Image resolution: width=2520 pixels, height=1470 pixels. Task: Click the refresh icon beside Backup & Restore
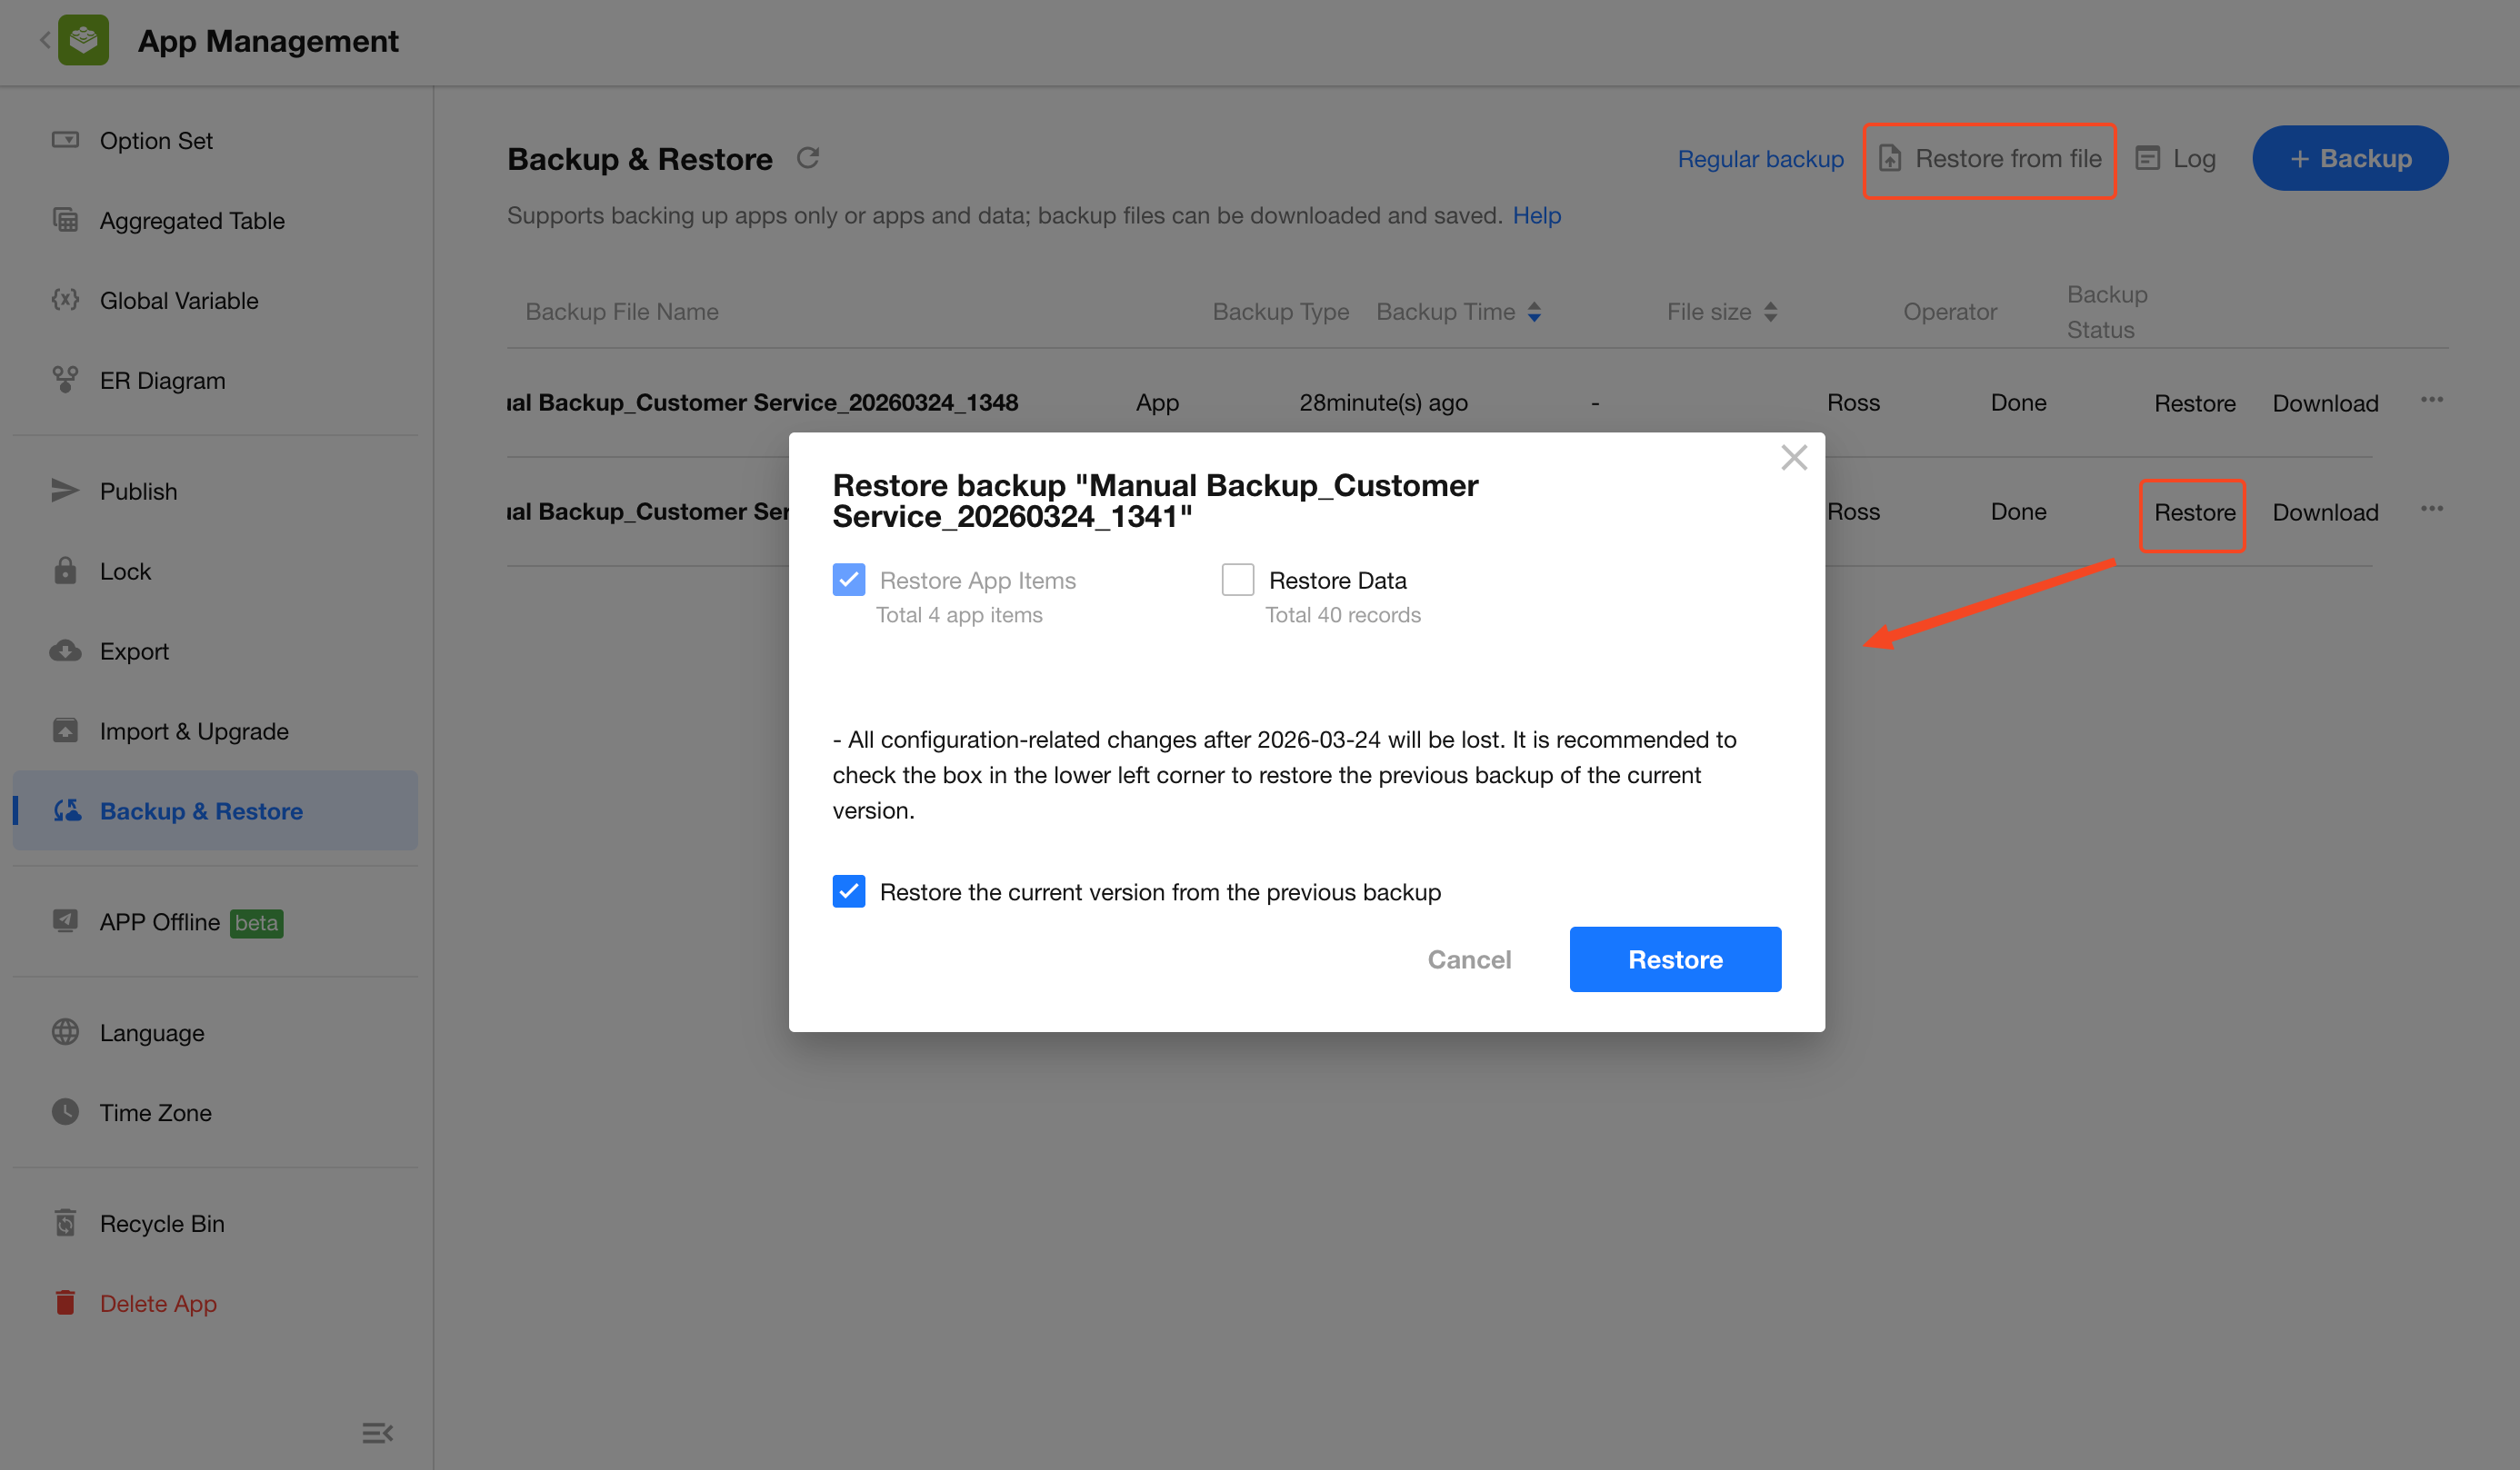click(x=808, y=158)
